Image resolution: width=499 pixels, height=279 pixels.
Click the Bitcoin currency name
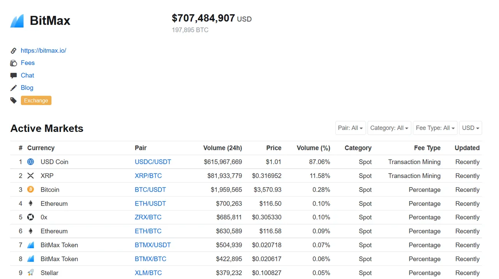coord(50,190)
